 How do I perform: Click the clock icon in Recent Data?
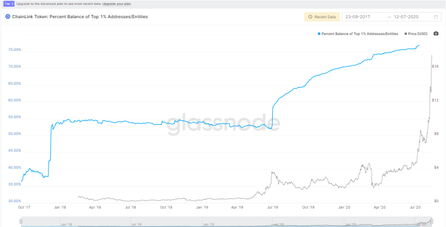[310, 17]
